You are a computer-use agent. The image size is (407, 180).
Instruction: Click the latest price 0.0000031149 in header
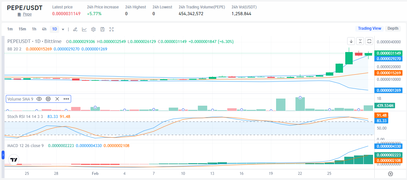[x=66, y=14]
